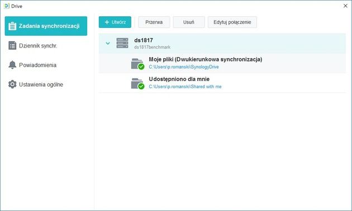Image resolution: width=352 pixels, height=211 pixels.
Task: Collapse the ds1817 server entry chevron
Action: pos(108,43)
